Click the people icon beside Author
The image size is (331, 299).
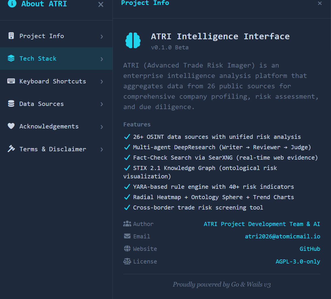pyautogui.click(x=127, y=224)
